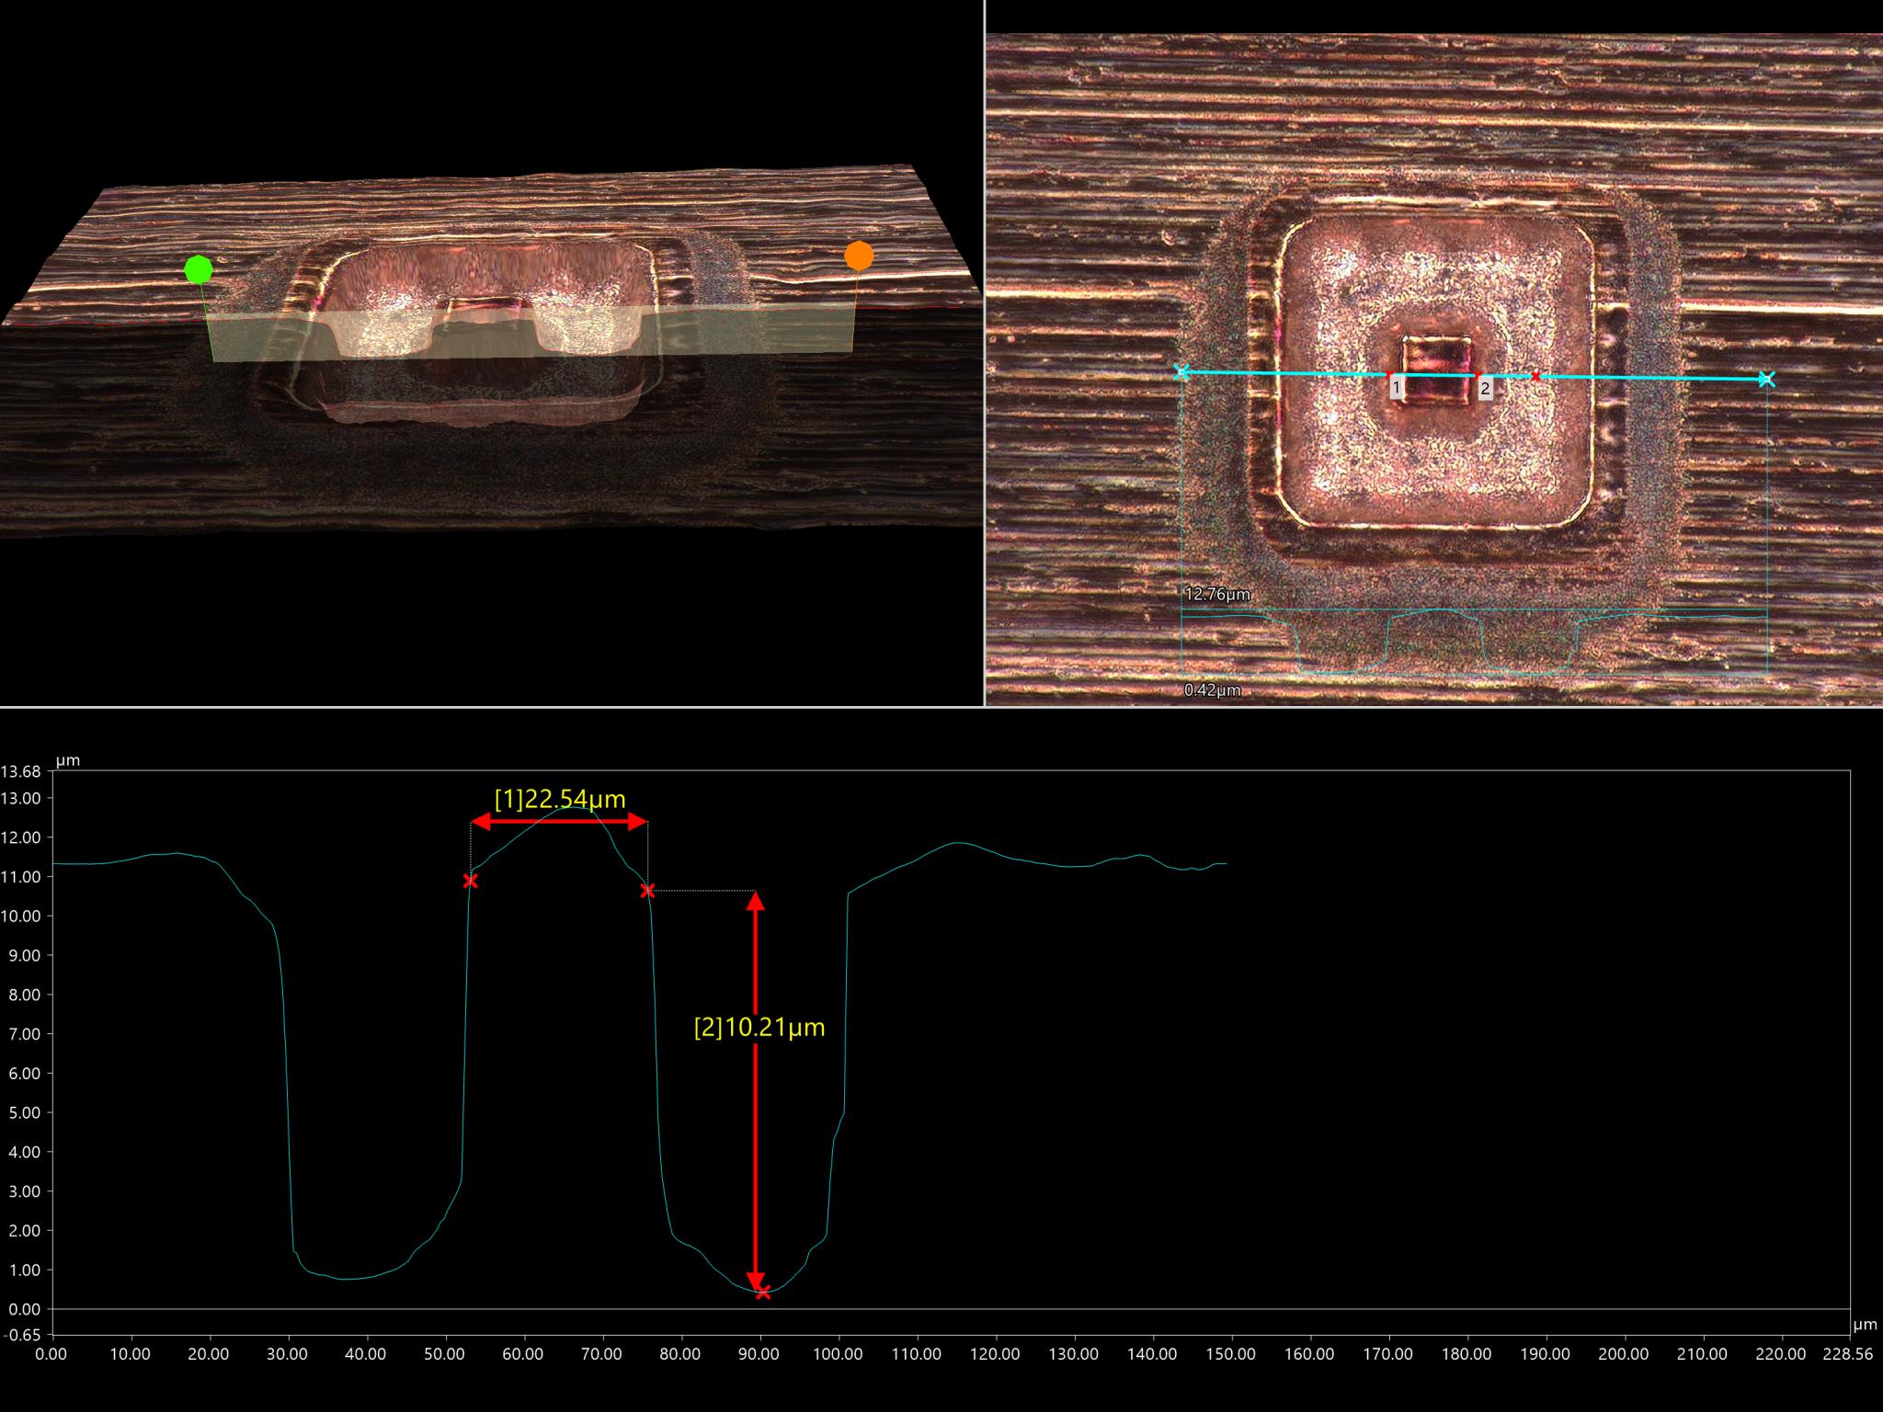Select profile line right endpoint cross
The height and width of the screenshot is (1412, 1883).
pyautogui.click(x=1765, y=379)
